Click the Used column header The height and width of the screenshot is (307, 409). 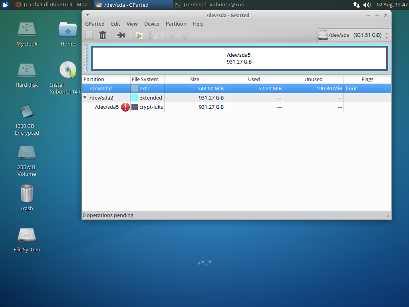(254, 80)
